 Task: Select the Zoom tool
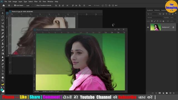3,81
